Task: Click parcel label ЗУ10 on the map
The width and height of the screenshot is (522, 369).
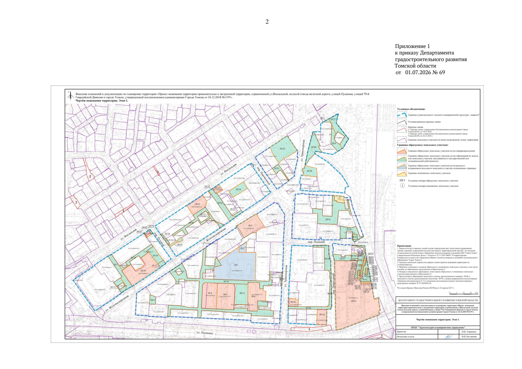Action: pyautogui.click(x=226, y=281)
